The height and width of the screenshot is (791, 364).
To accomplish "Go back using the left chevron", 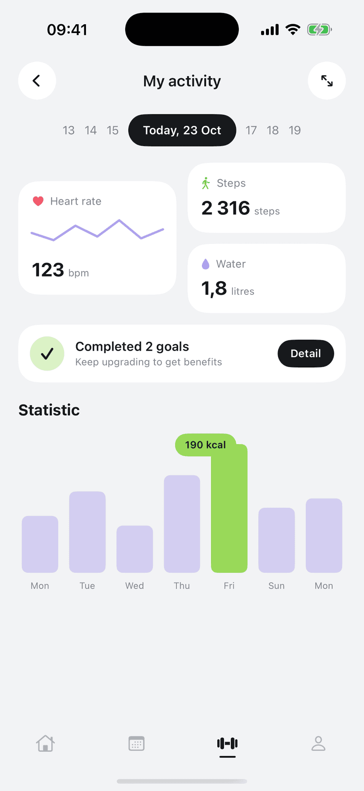I will (x=37, y=81).
